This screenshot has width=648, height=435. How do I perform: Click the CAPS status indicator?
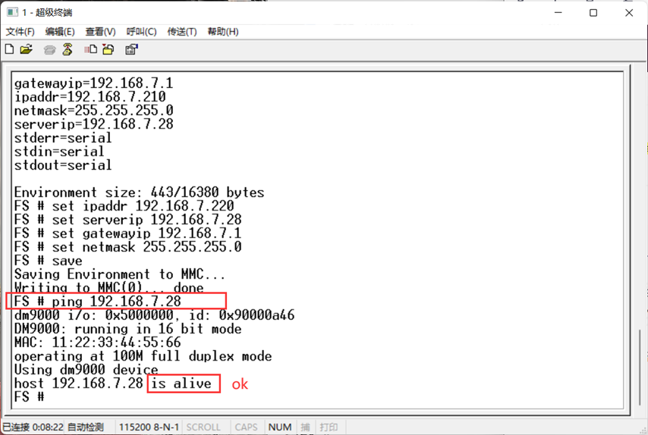click(x=246, y=427)
